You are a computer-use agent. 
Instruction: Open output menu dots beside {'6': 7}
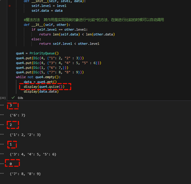click(2, 115)
